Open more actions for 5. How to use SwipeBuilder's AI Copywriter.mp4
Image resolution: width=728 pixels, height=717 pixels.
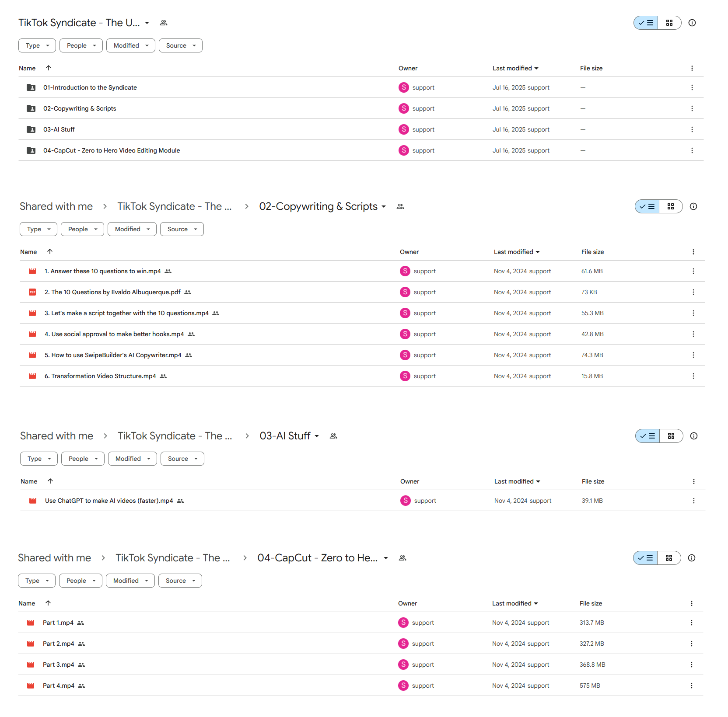click(693, 355)
